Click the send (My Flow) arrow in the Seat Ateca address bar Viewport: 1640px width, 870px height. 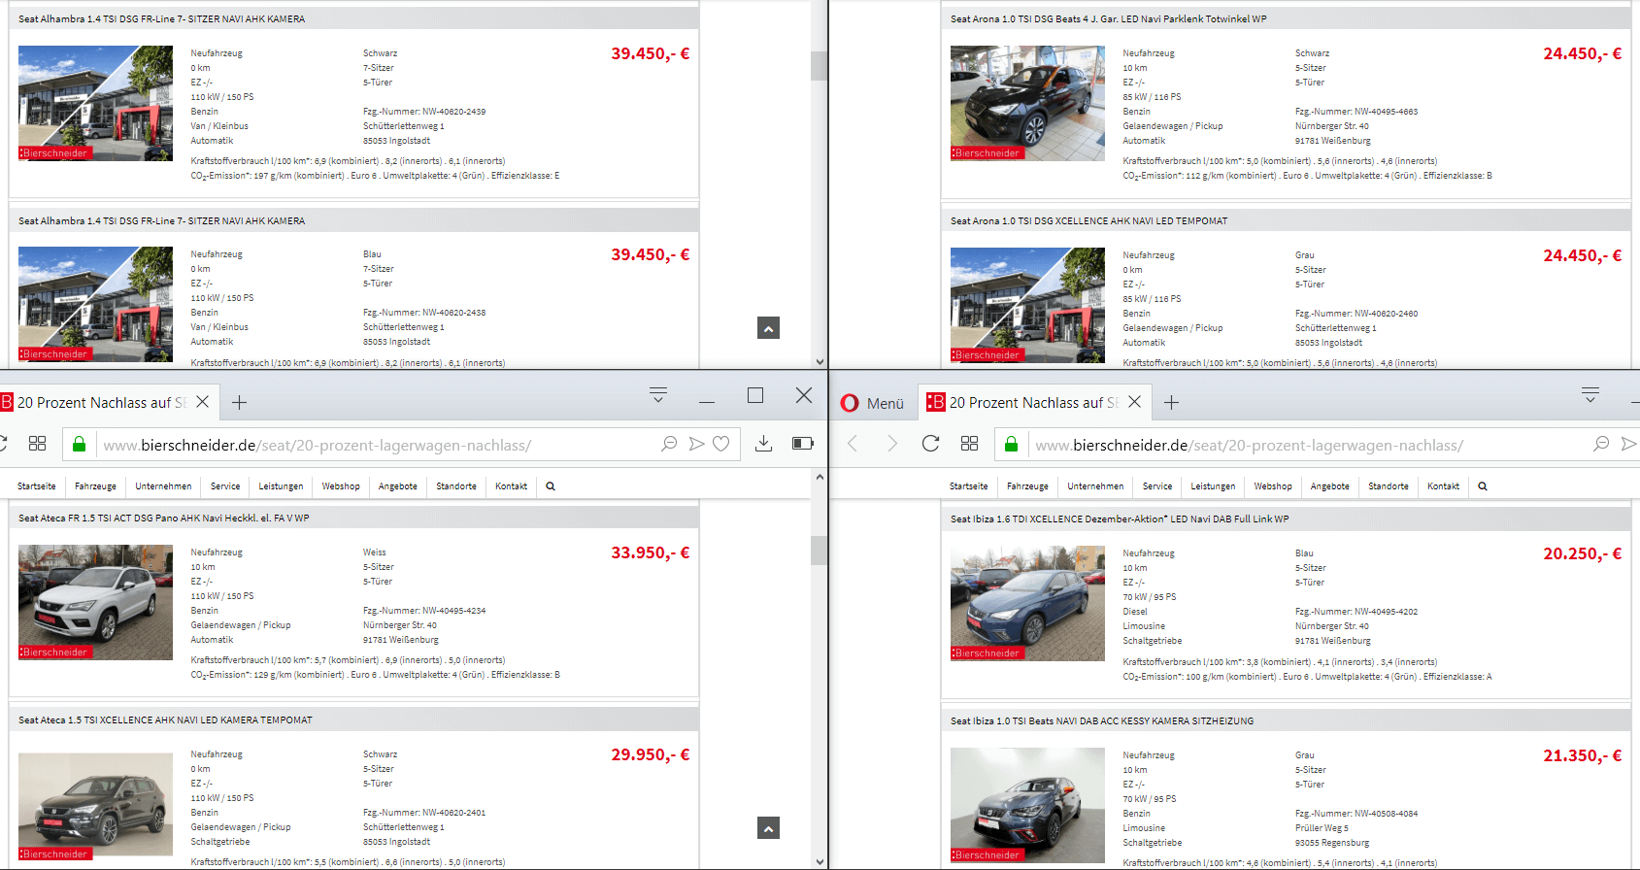coord(696,444)
